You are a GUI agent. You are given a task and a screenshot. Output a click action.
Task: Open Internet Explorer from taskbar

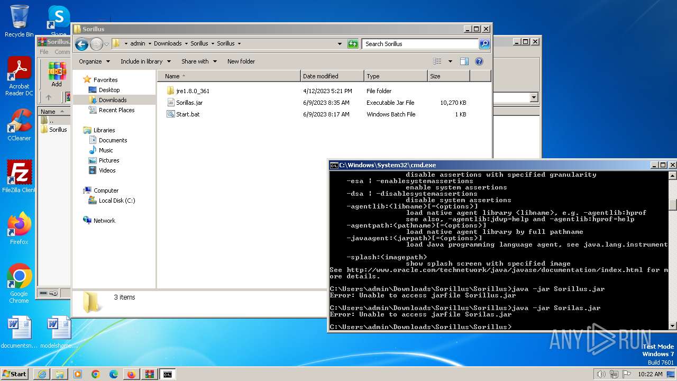pos(42,374)
